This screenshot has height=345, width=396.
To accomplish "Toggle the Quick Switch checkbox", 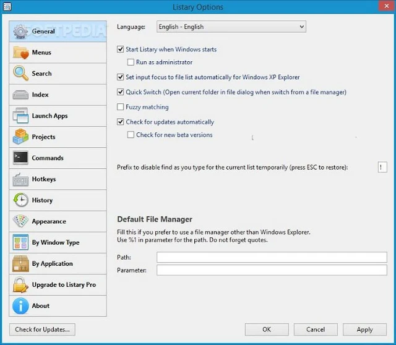I will click(121, 92).
